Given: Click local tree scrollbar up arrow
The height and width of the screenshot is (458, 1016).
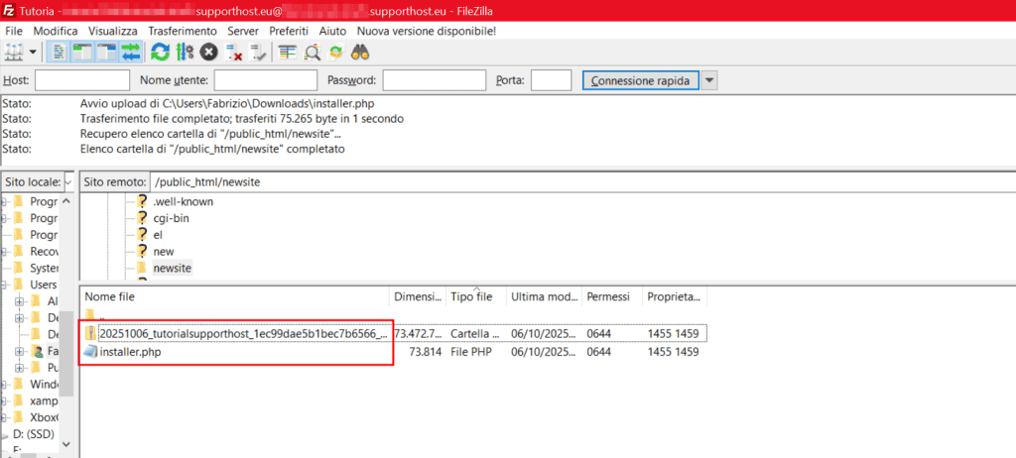Looking at the screenshot, I should tap(66, 201).
